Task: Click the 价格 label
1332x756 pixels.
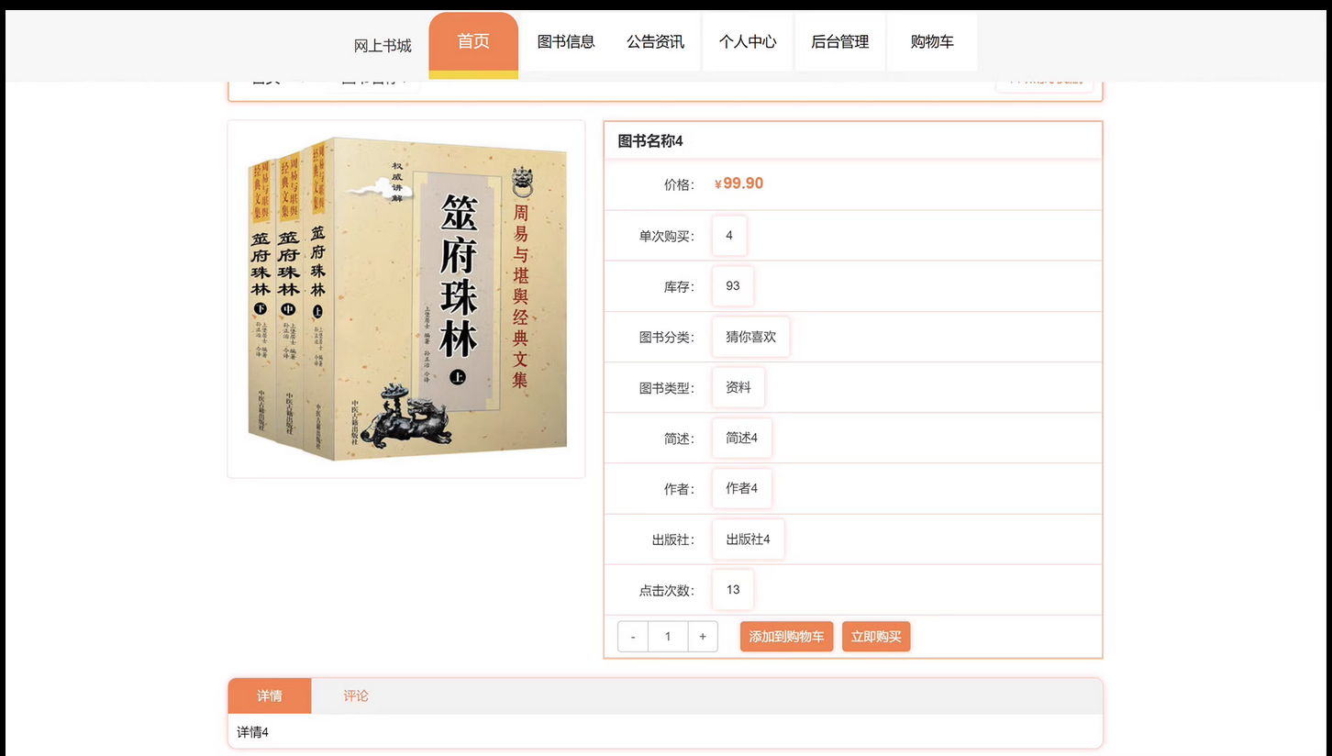Action: (x=680, y=185)
